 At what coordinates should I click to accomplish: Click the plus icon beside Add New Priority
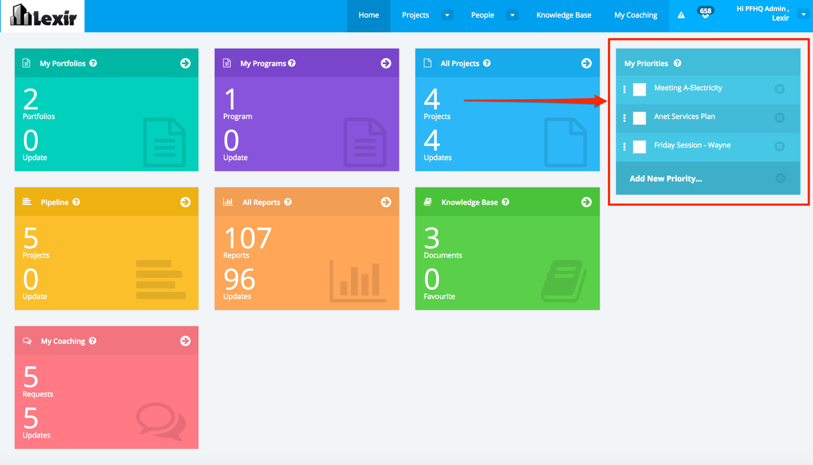pos(780,178)
